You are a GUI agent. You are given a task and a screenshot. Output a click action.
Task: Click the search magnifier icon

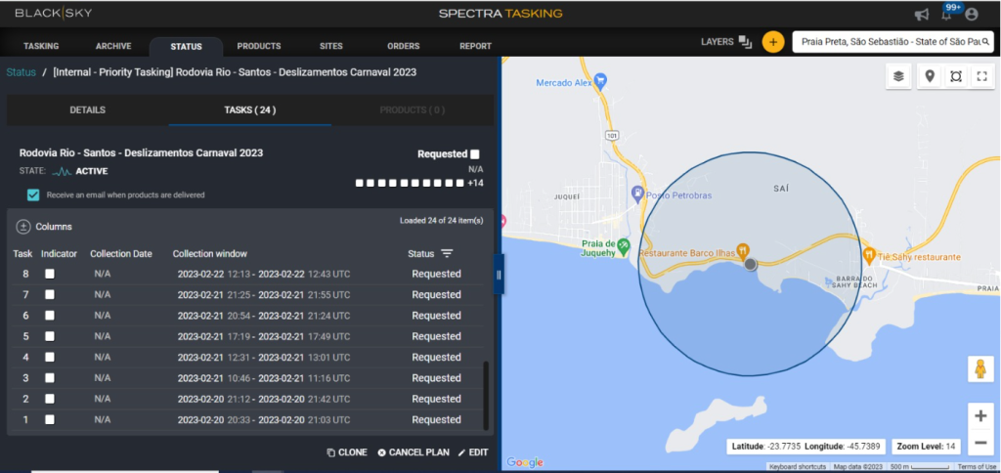pos(985,42)
